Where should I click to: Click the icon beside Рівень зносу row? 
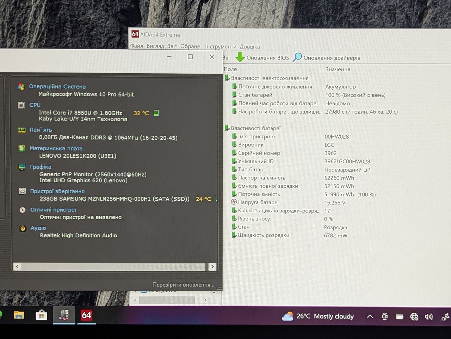pyautogui.click(x=234, y=219)
